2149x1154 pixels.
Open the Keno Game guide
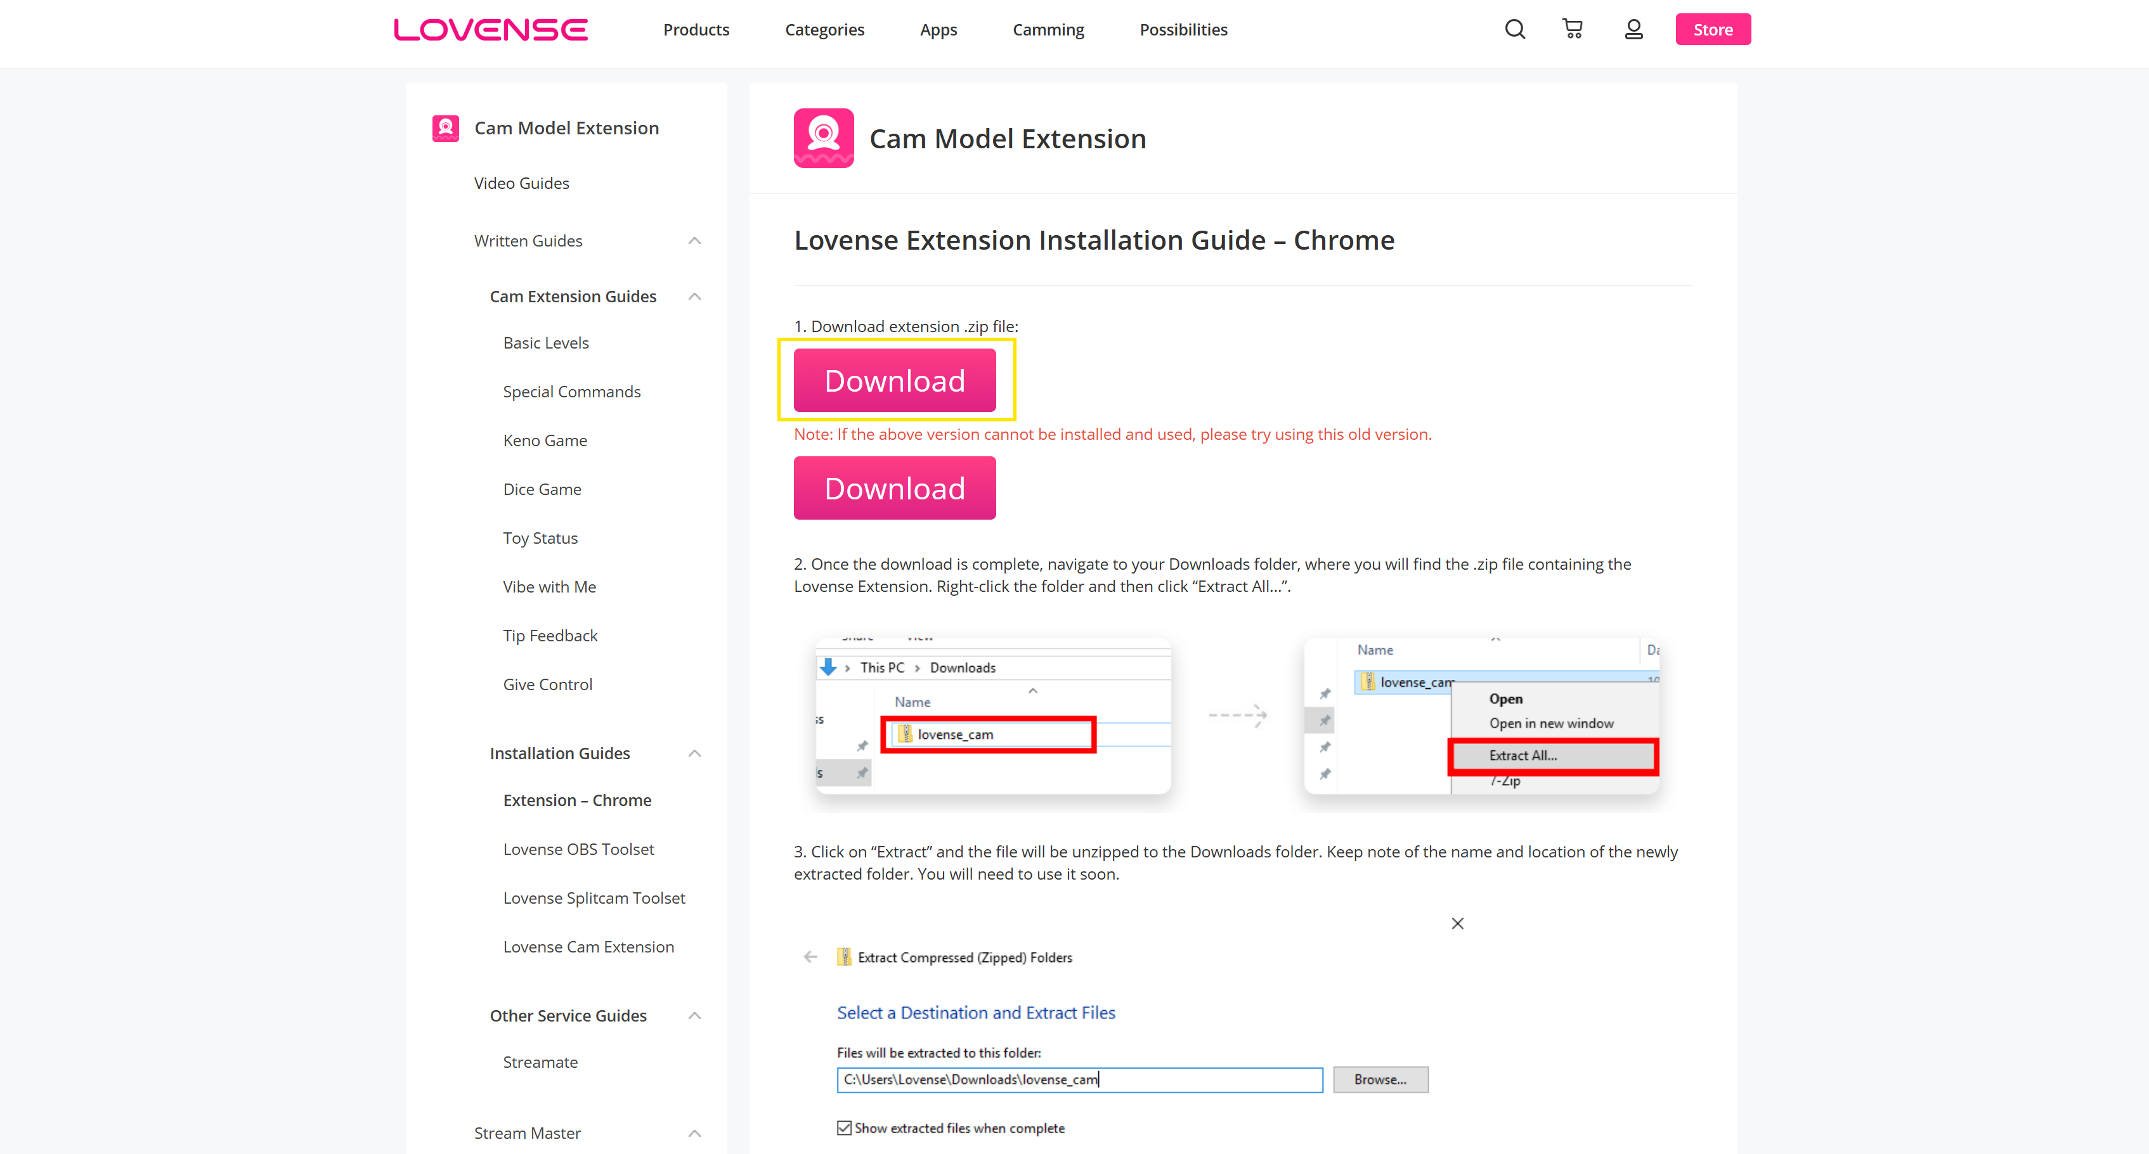(x=545, y=440)
